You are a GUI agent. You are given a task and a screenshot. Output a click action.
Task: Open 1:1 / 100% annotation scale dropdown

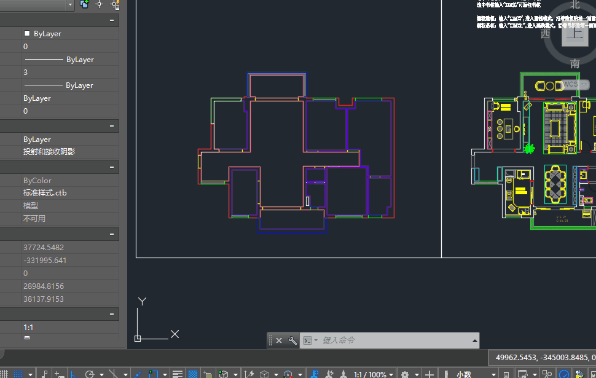pos(374,374)
